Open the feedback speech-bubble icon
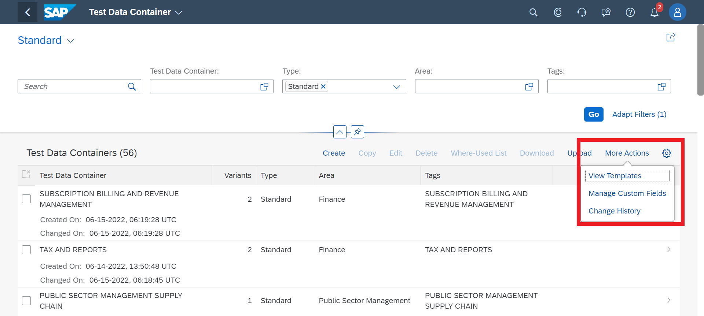 coord(606,12)
